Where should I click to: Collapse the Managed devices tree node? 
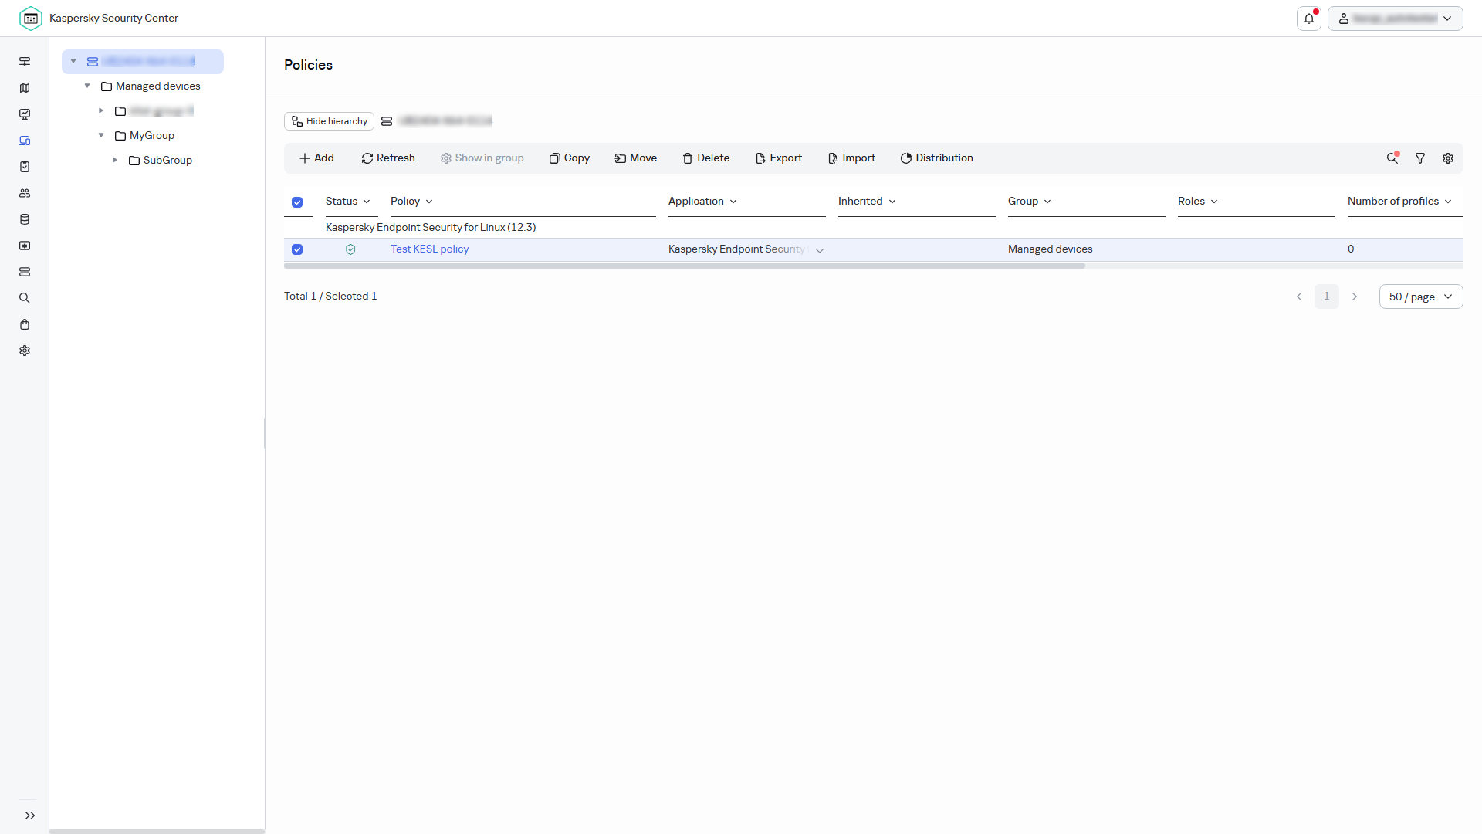[x=87, y=86]
